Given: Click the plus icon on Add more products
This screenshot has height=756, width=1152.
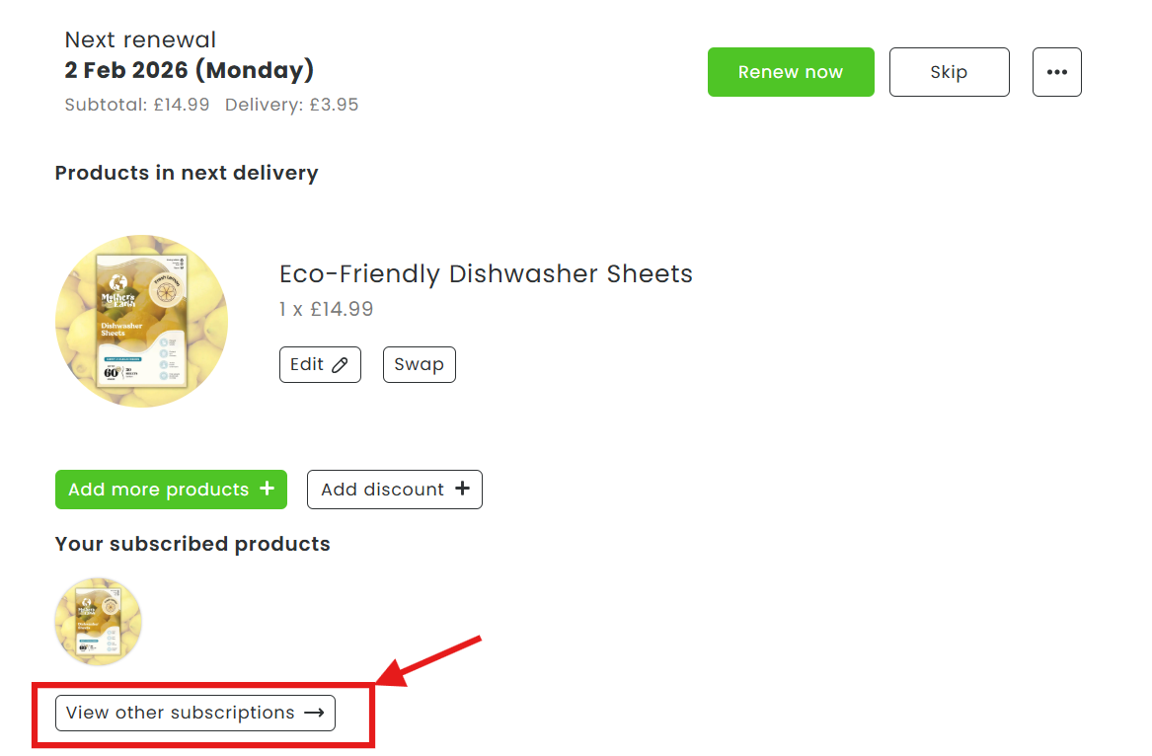Looking at the screenshot, I should [267, 489].
